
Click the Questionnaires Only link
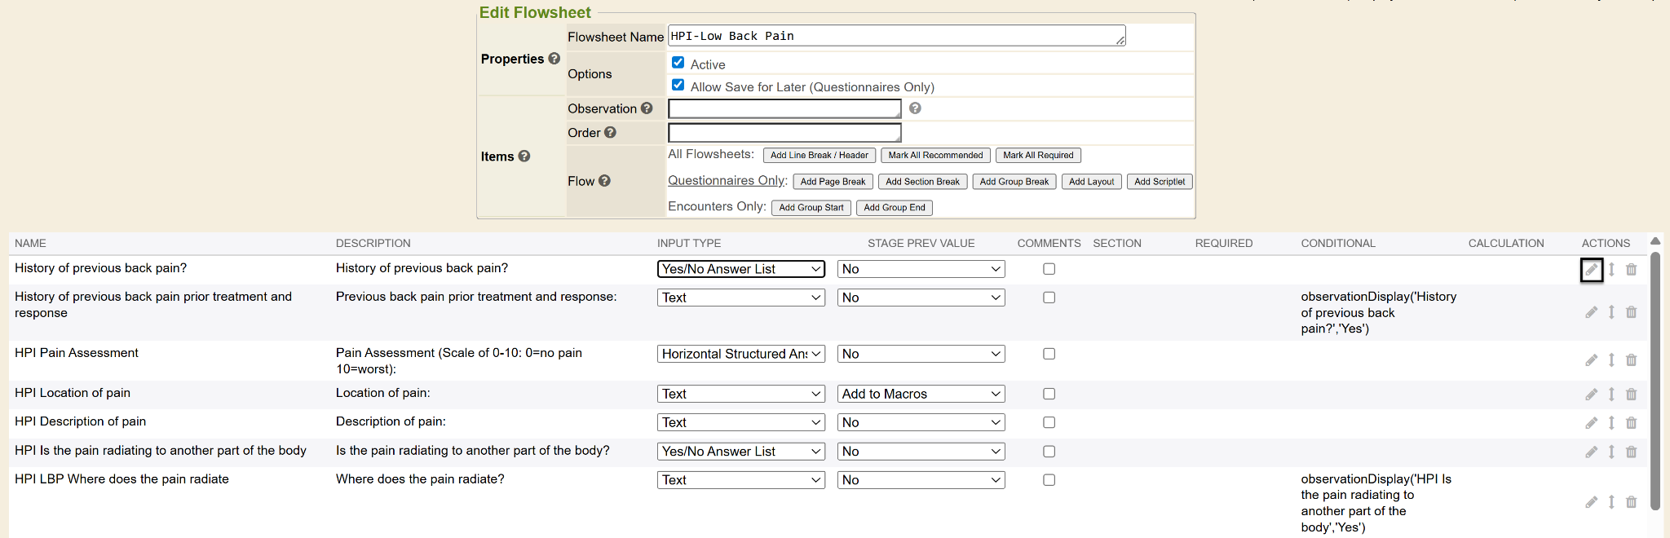[727, 180]
